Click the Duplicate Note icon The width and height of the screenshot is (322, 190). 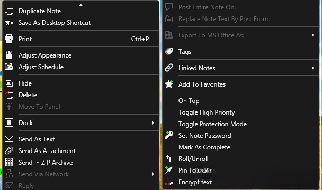point(9,11)
